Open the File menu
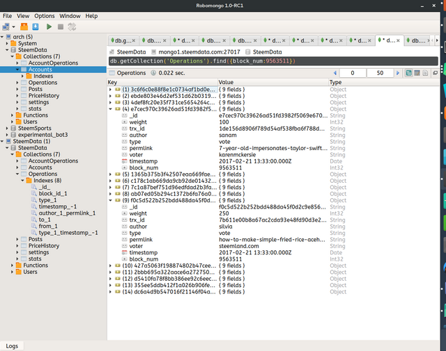 (x=8, y=16)
